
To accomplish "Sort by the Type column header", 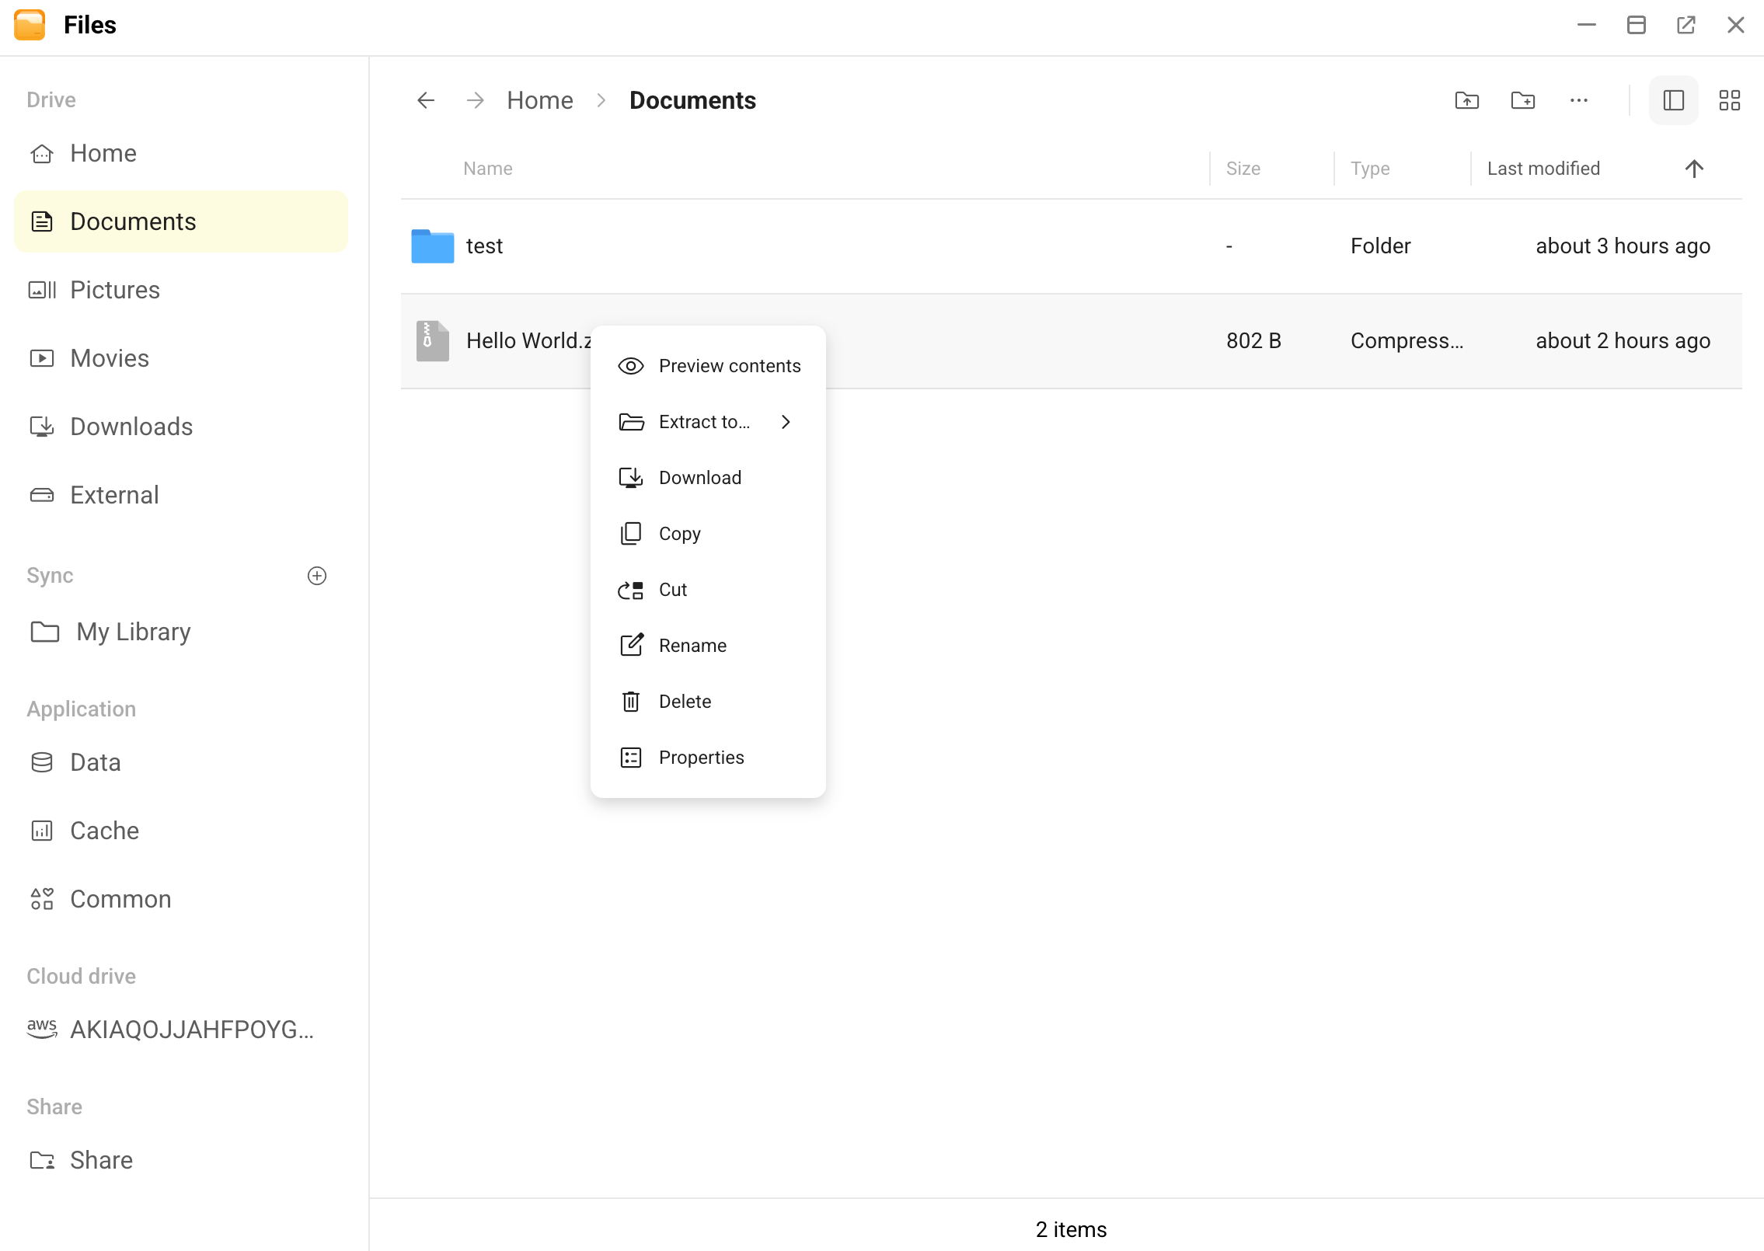I will [1370, 169].
